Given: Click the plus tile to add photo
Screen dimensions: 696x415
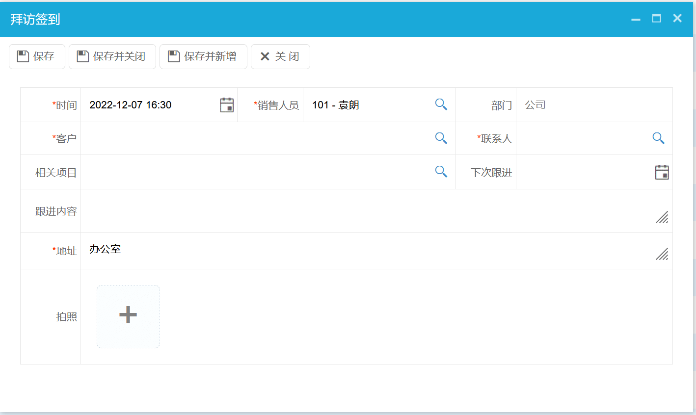Looking at the screenshot, I should pos(128,316).
